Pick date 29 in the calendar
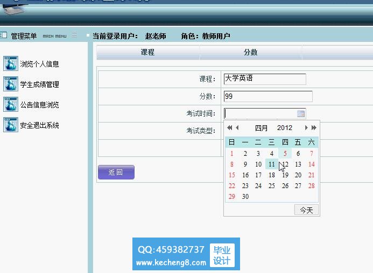The height and width of the screenshot is (273, 373). pos(232,197)
